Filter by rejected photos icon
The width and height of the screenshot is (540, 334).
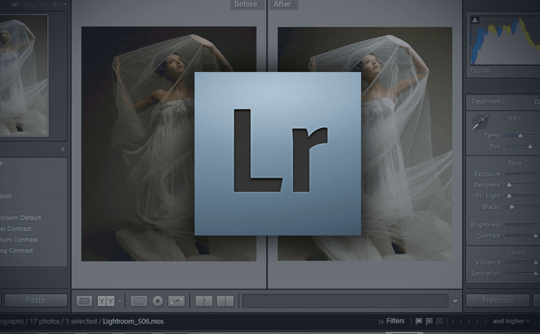pyautogui.click(x=440, y=321)
